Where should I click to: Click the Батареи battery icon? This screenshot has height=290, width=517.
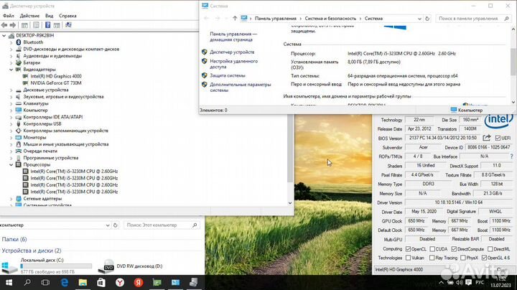pyautogui.click(x=19, y=62)
